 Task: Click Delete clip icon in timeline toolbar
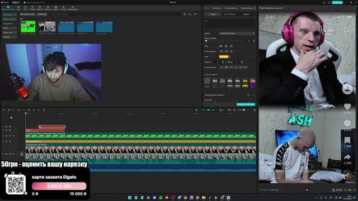(44, 110)
